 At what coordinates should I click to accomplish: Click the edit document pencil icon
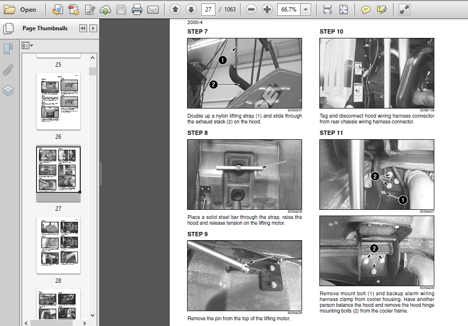(89, 10)
